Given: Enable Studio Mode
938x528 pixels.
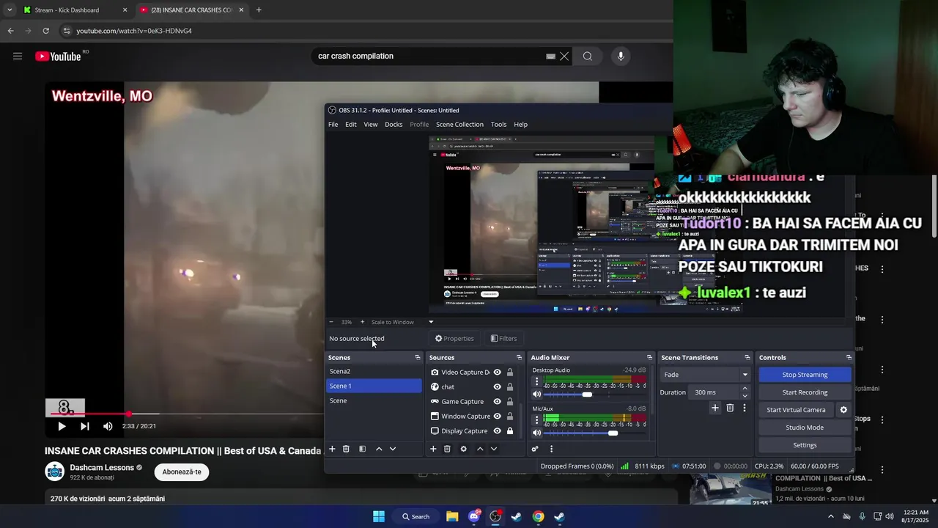Looking at the screenshot, I should pyautogui.click(x=805, y=428).
